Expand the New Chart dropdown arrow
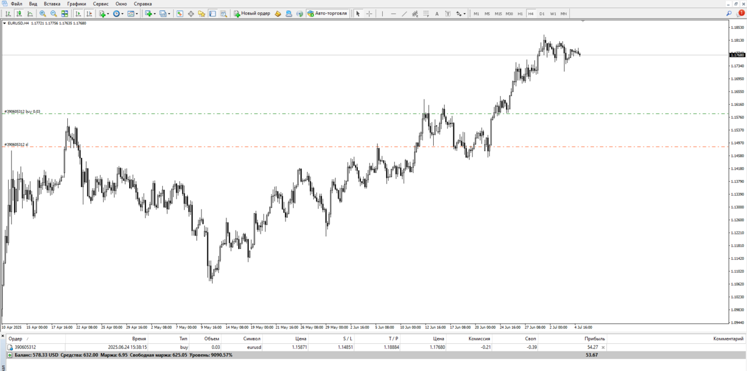The image size is (747, 371). coord(155,13)
